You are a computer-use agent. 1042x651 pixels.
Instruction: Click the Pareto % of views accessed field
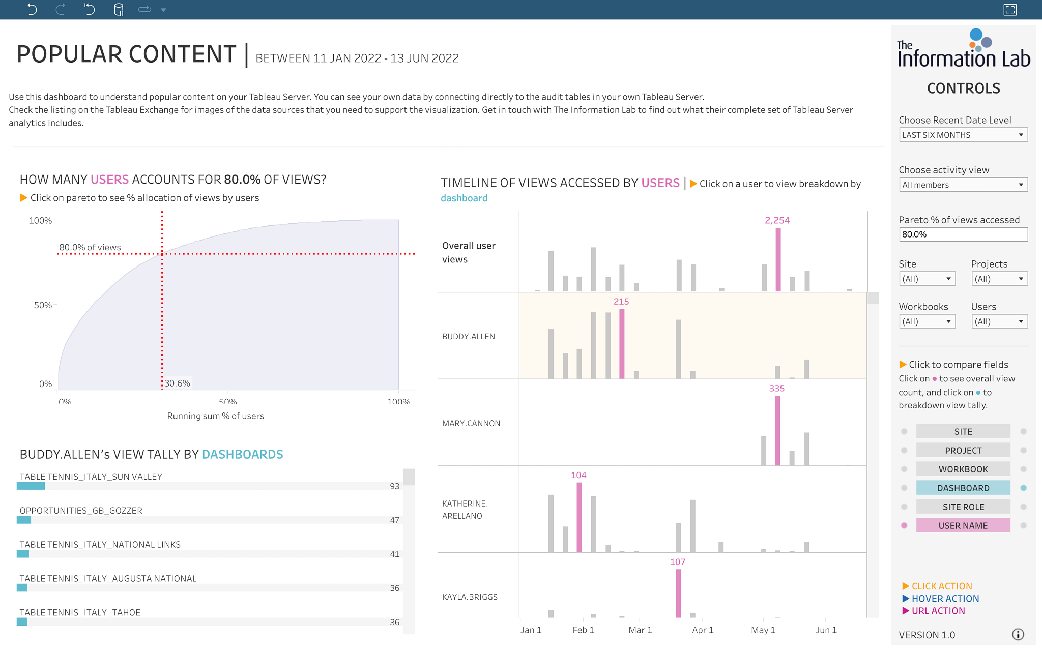pyautogui.click(x=963, y=234)
